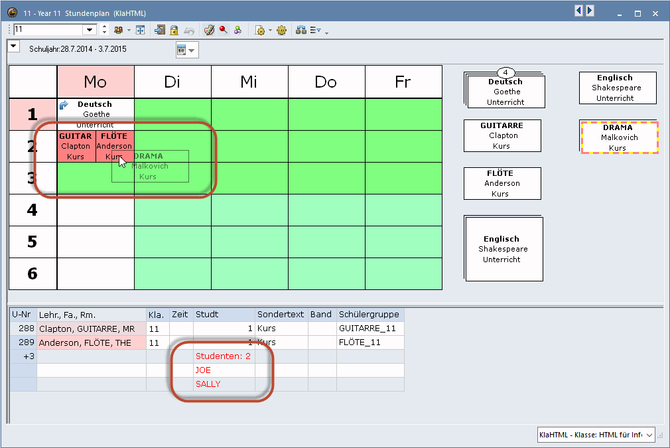Image resolution: width=670 pixels, height=448 pixels.
Task: Click the class field showing 11
Action: coord(48,29)
